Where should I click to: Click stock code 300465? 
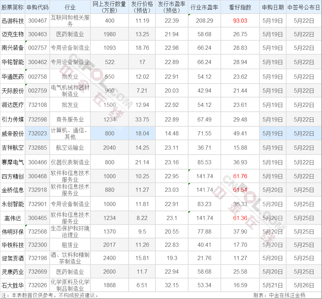(x=38, y=218)
